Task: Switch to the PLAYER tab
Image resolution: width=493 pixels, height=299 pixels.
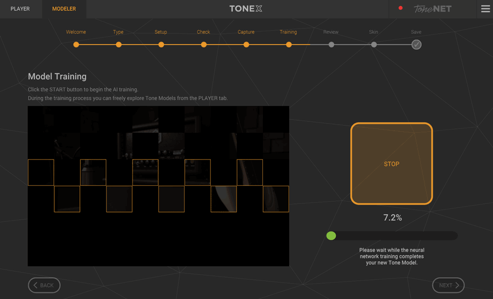Action: point(20,9)
